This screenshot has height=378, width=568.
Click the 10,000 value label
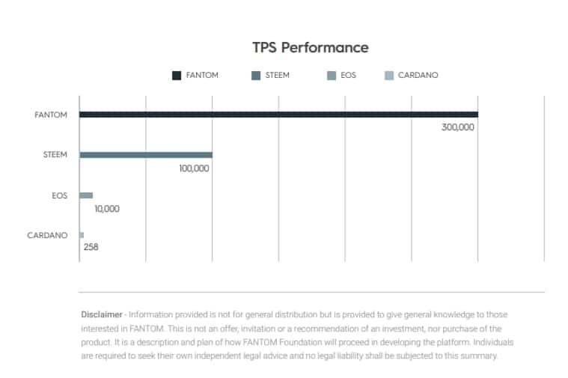(107, 209)
